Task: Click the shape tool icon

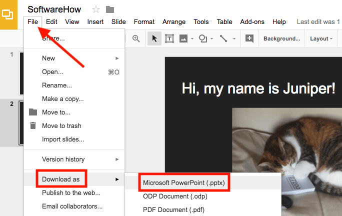Action: (x=203, y=38)
